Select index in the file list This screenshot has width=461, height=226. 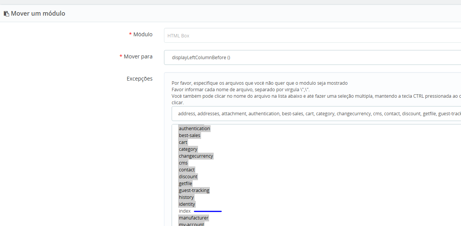[185, 211]
